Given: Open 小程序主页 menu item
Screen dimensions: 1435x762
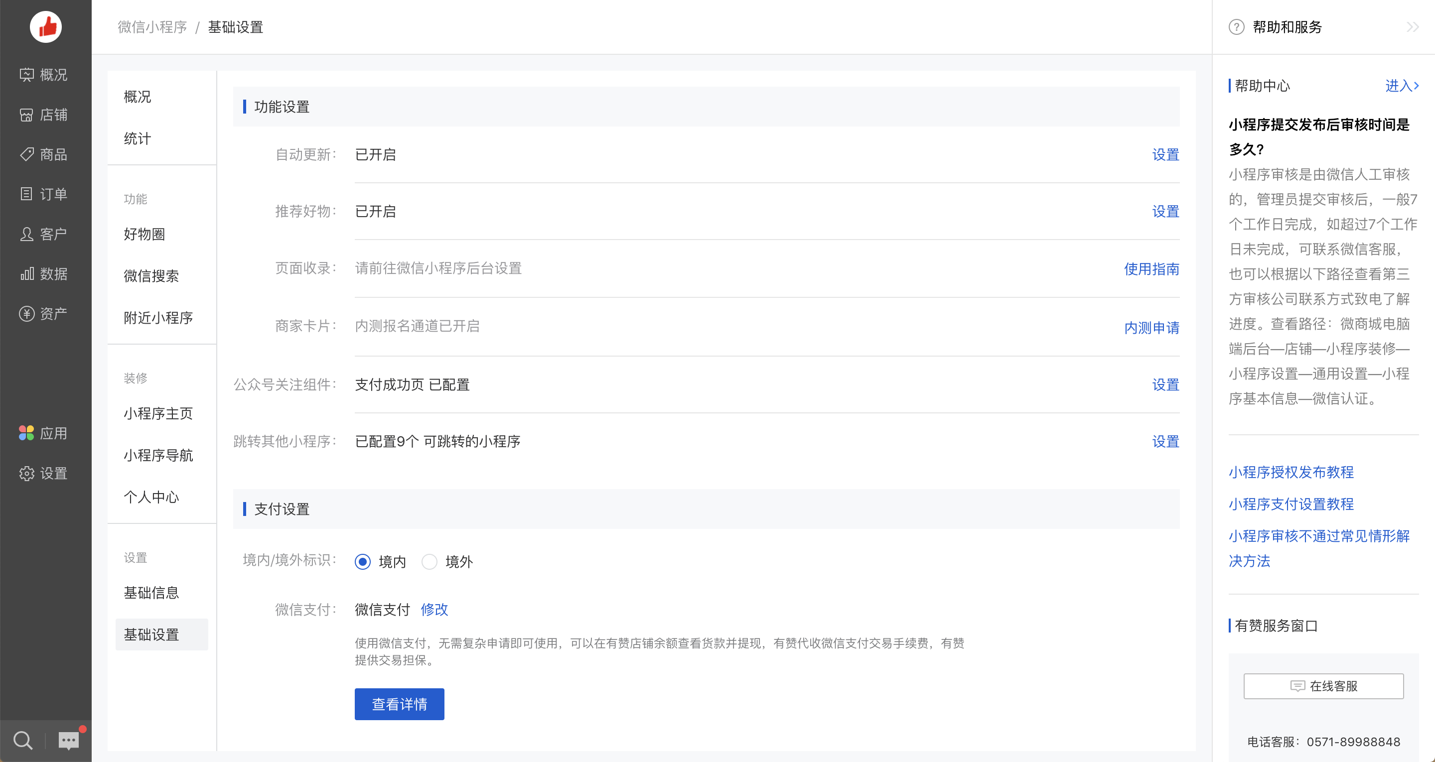Looking at the screenshot, I should click(158, 413).
